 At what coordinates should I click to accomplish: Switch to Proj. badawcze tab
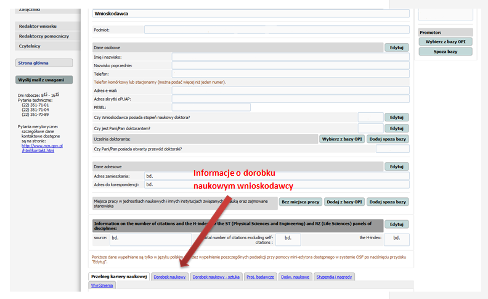tap(260, 277)
